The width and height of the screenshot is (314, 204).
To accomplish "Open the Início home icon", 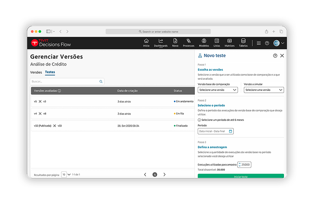I will (146, 42).
